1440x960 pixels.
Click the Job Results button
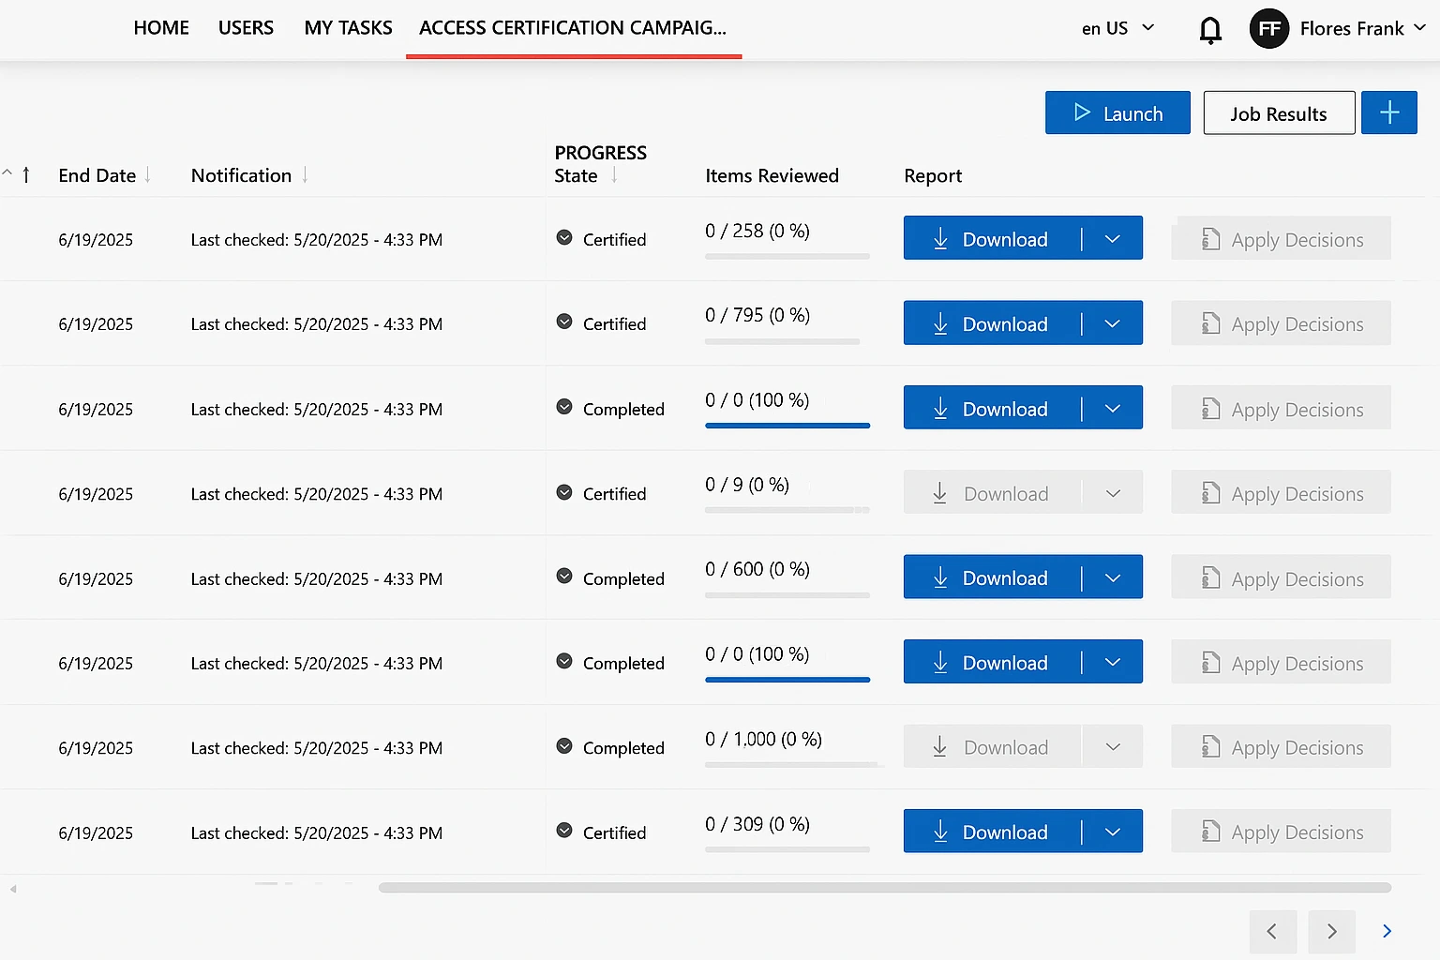tap(1278, 112)
